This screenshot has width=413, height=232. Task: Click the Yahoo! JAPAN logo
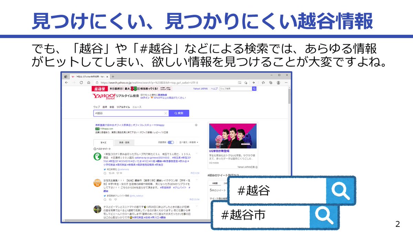(104, 97)
